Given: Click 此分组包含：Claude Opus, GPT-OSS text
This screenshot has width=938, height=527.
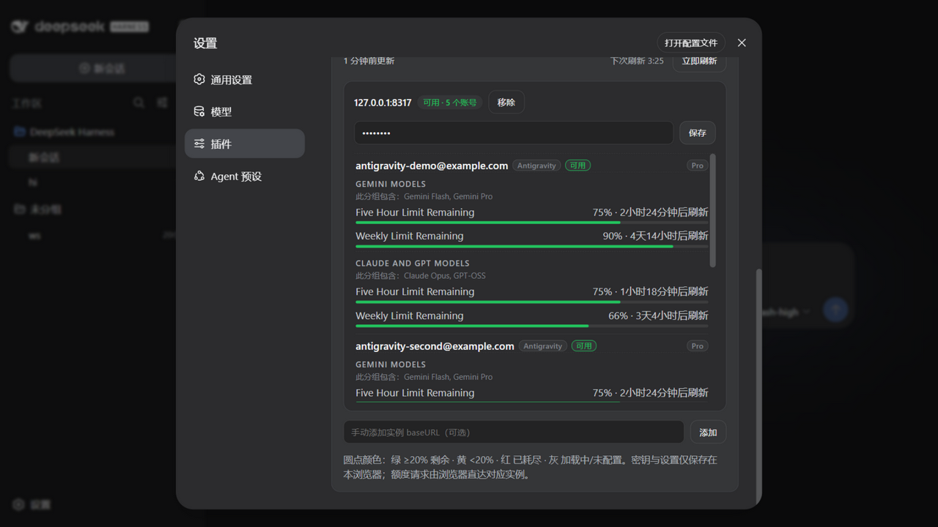Looking at the screenshot, I should [421, 276].
